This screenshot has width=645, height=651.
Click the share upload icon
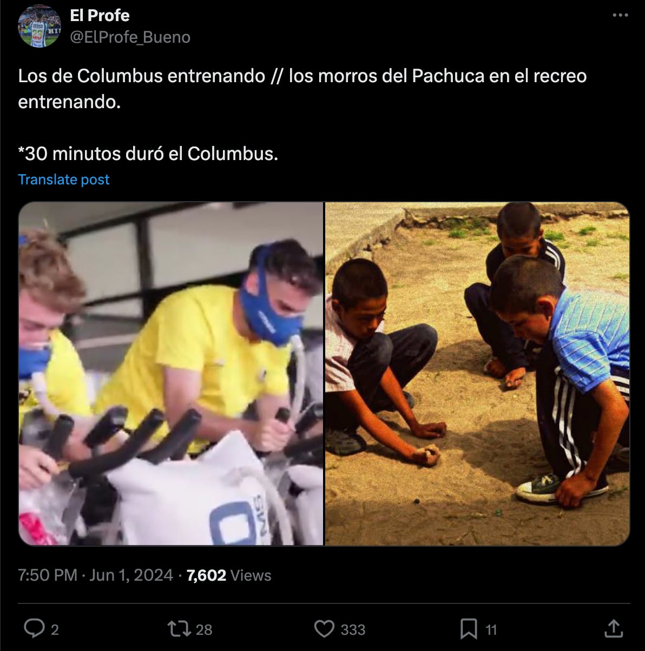pyautogui.click(x=613, y=628)
